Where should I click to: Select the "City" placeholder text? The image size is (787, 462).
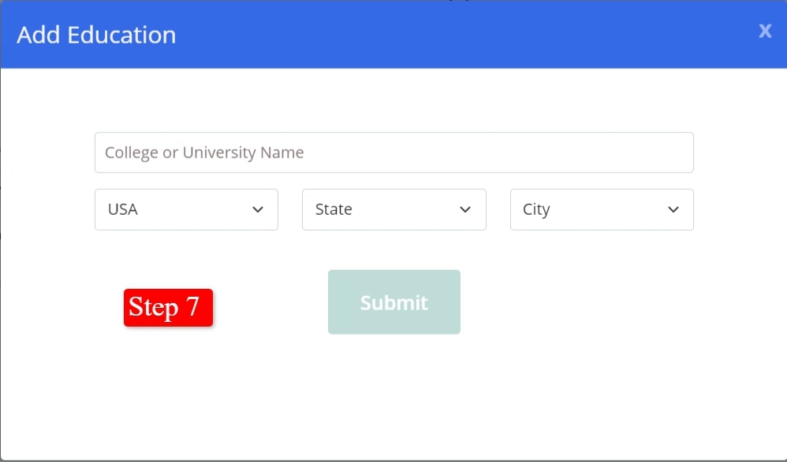tap(536, 210)
